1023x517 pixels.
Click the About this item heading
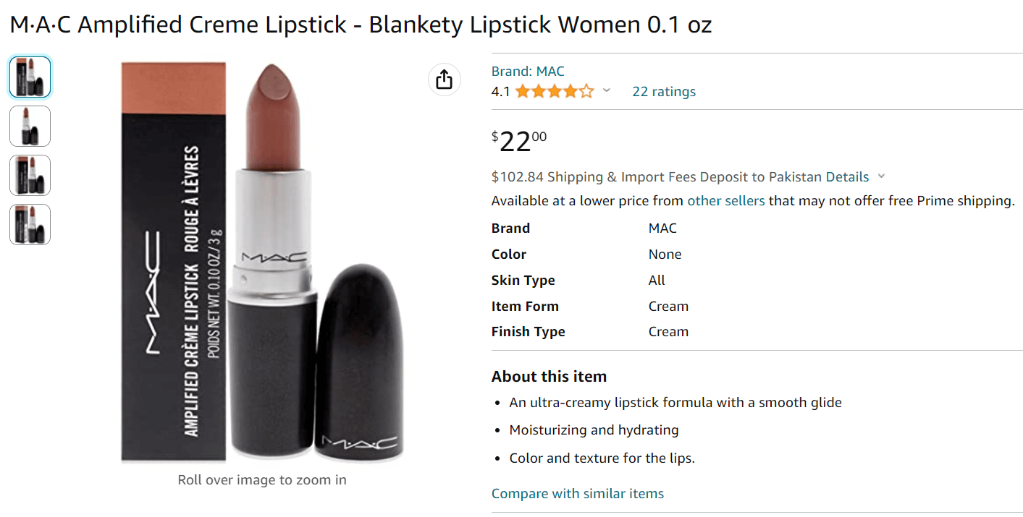pos(549,377)
